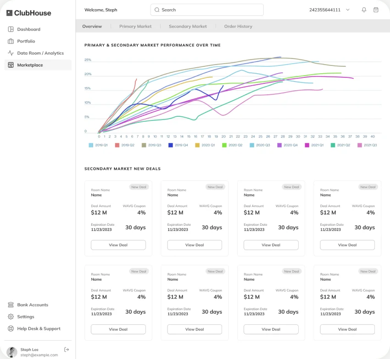The image size is (390, 359).
Task: Click the ClubHouse logo icon
Action: [10, 13]
